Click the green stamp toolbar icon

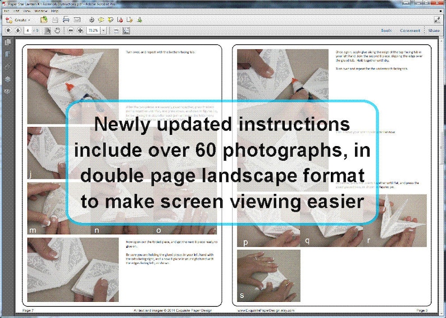139,20
